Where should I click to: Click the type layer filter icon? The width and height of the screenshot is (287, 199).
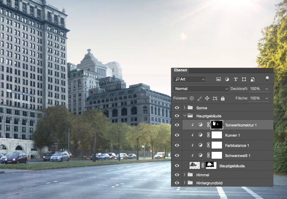point(236,79)
